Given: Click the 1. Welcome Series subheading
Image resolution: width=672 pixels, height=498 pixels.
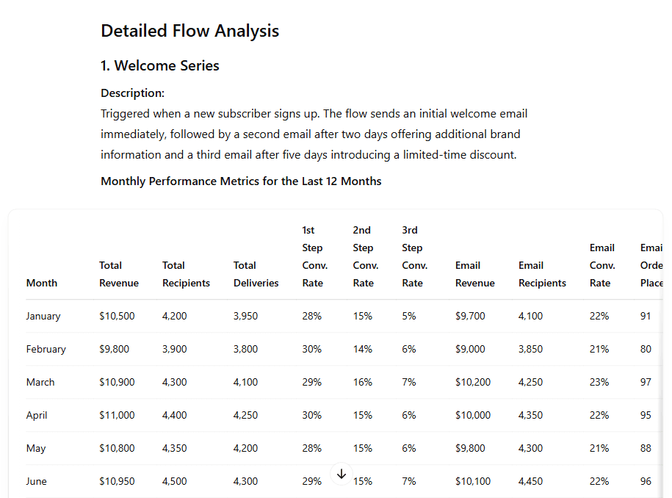Looking at the screenshot, I should pos(160,65).
